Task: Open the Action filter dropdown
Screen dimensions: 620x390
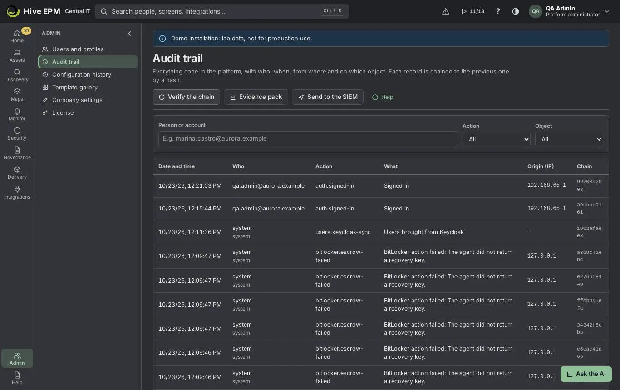Action: [x=496, y=139]
